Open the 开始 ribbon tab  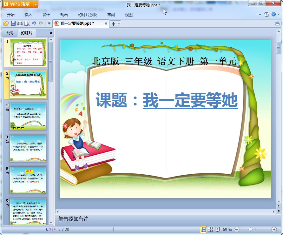pyautogui.click(x=11, y=15)
